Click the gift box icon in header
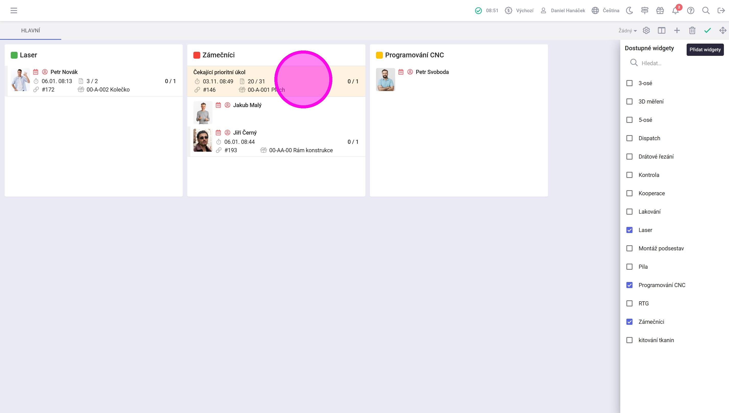The height and width of the screenshot is (413, 729). [x=660, y=10]
